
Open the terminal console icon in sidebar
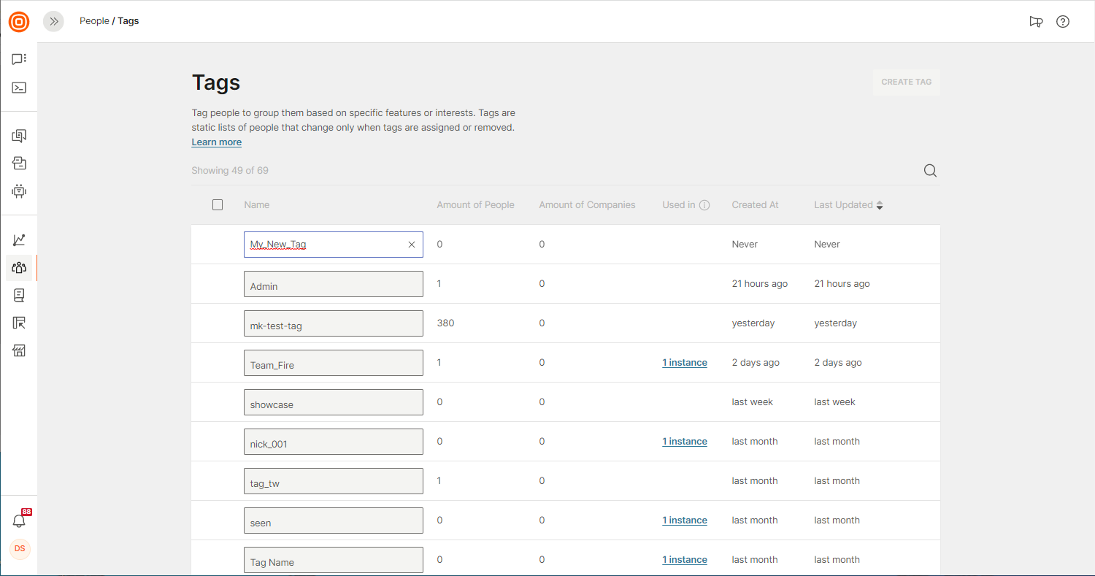tap(19, 88)
